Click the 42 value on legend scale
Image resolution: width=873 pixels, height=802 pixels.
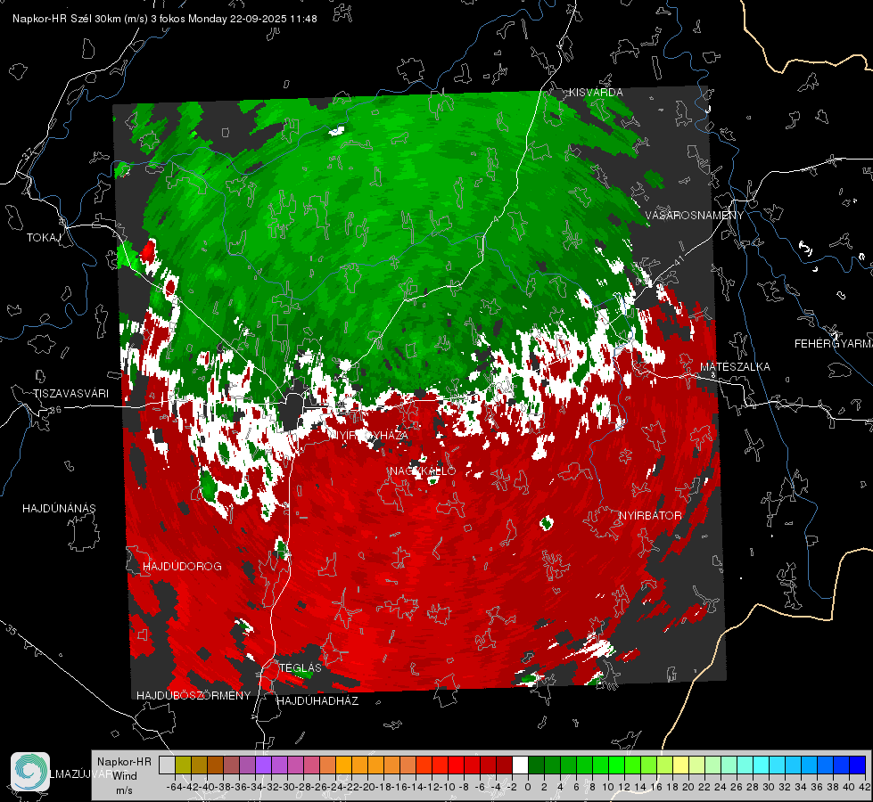tap(865, 788)
